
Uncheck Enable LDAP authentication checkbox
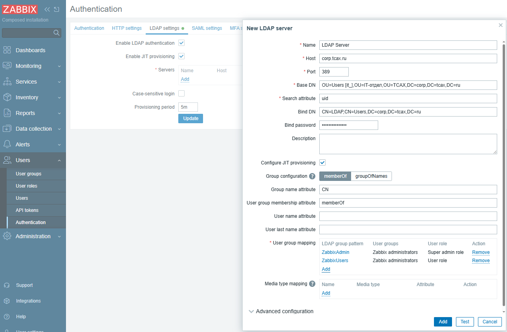pos(181,43)
